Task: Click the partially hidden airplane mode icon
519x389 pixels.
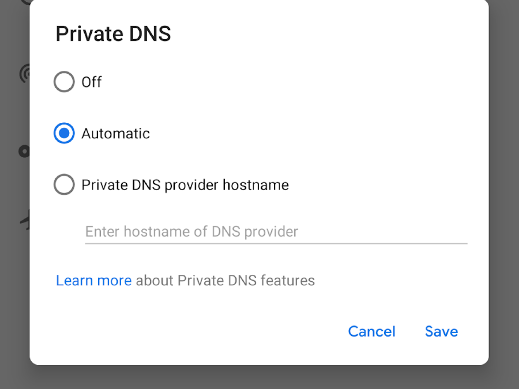Action: click(x=25, y=220)
